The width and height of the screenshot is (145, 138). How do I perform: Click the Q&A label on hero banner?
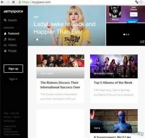pyautogui.click(x=36, y=17)
